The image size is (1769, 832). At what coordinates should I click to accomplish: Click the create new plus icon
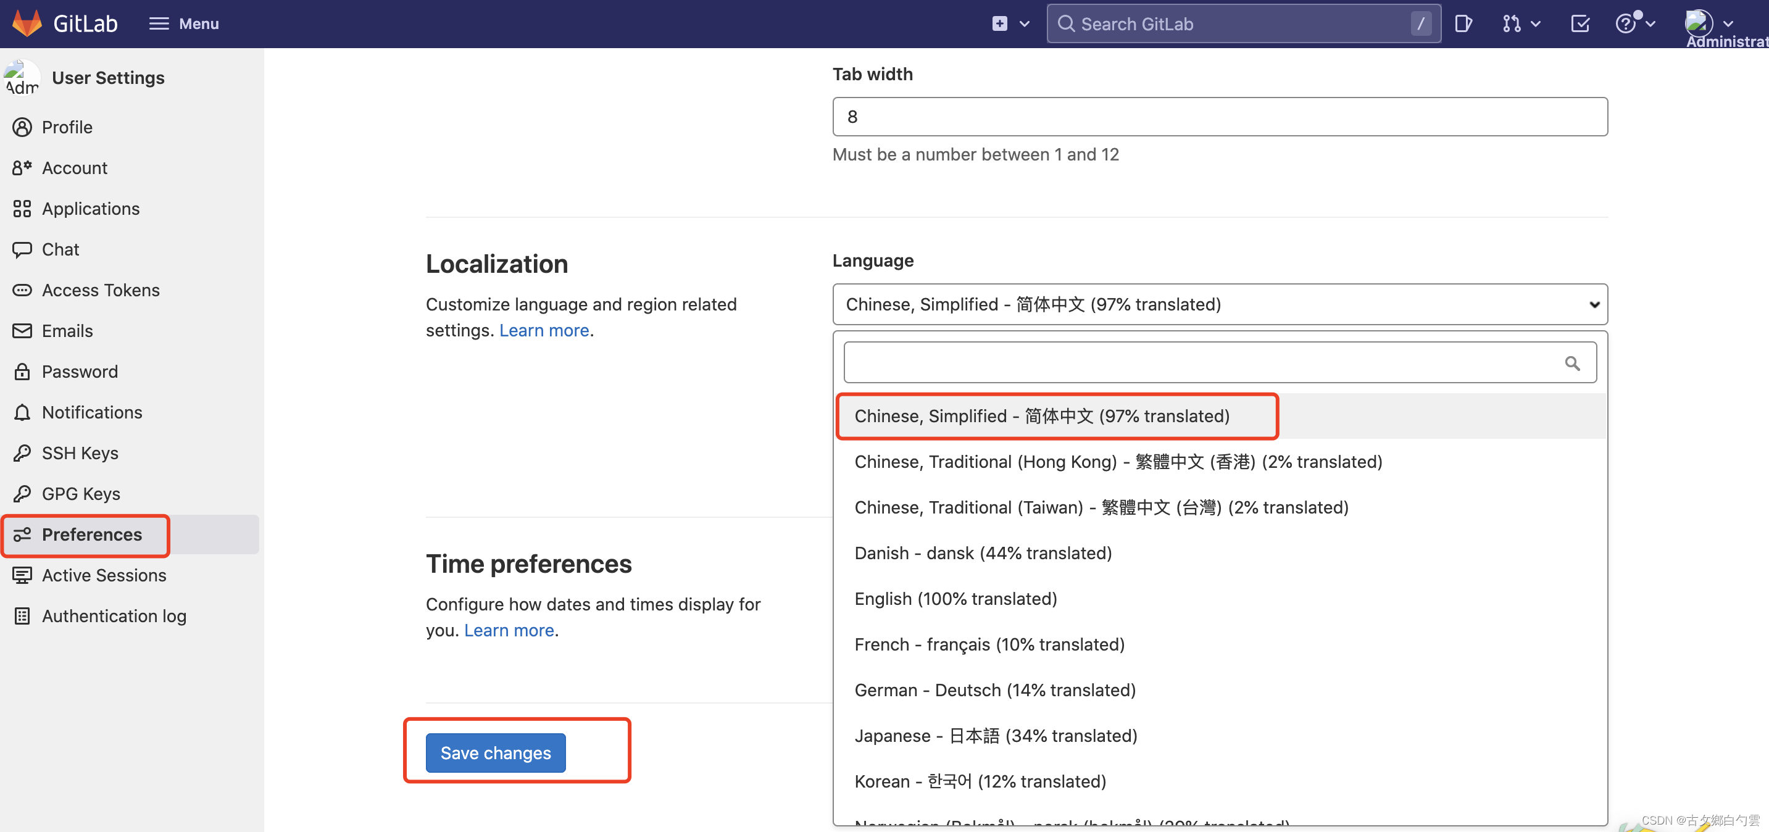(x=1010, y=24)
